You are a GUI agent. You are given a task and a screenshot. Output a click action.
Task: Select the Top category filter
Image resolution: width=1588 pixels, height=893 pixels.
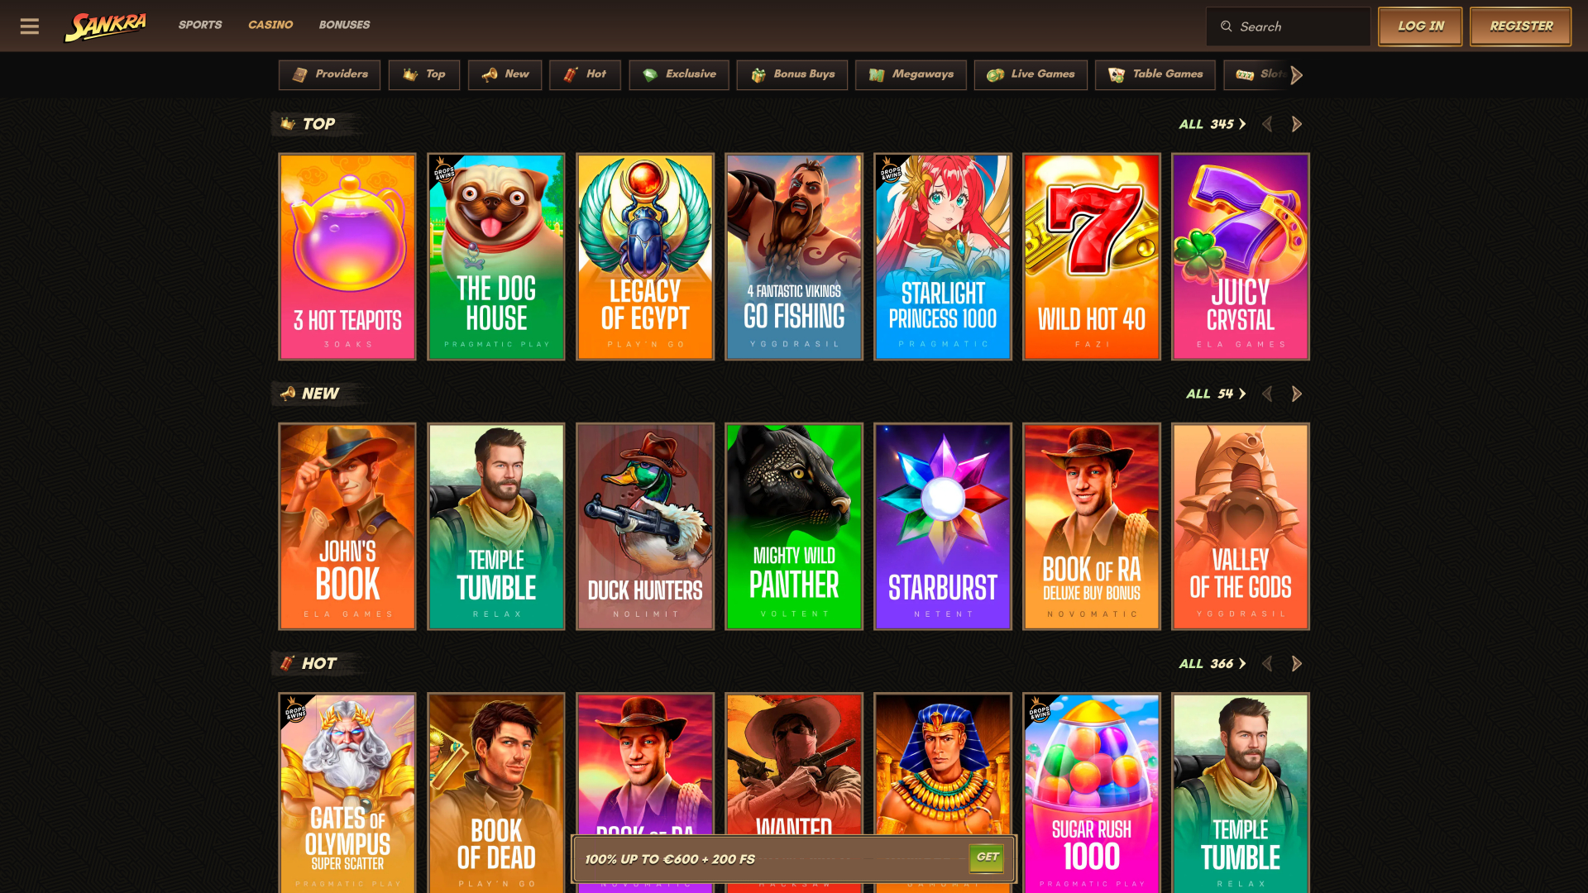tap(424, 74)
